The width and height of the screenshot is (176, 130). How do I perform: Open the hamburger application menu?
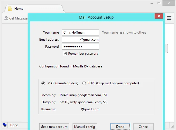coord(169,18)
